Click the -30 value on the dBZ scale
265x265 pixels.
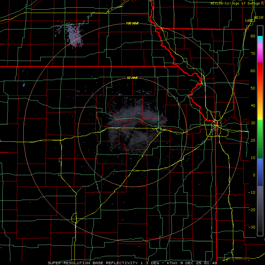252,227
